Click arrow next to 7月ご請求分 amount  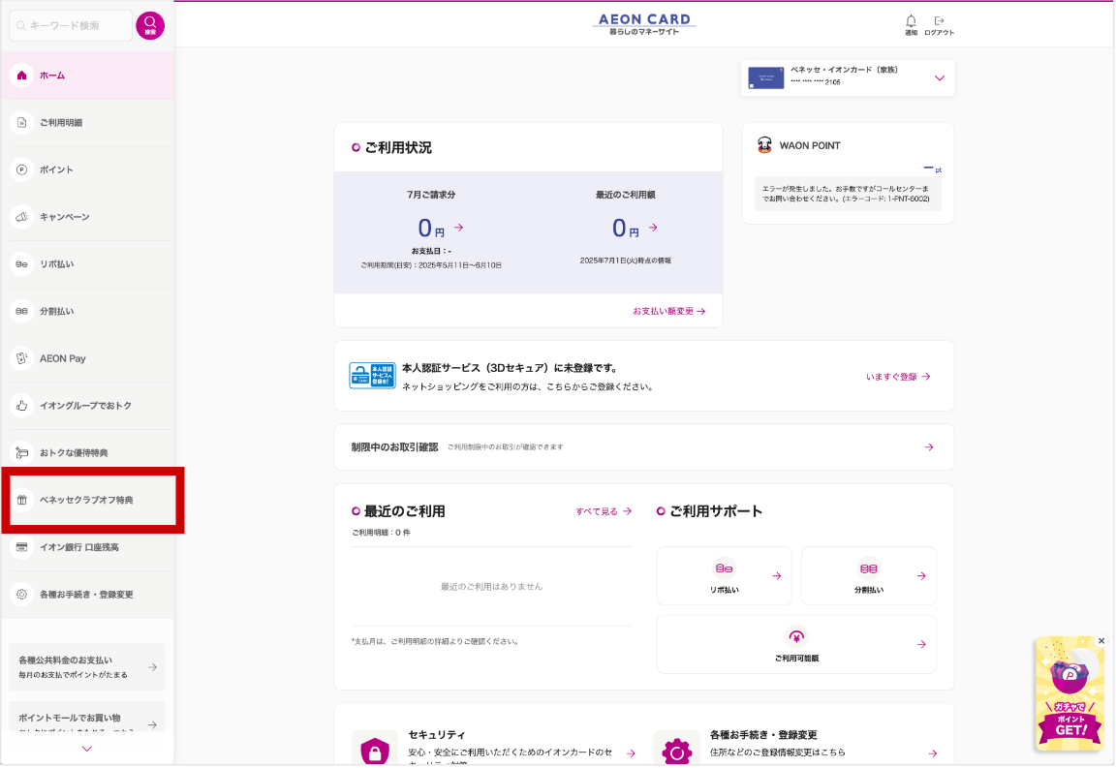(x=459, y=227)
